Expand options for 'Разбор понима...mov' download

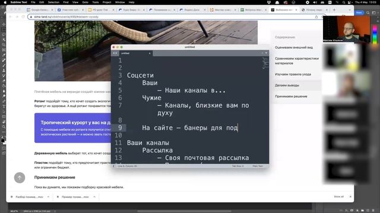click(48, 197)
